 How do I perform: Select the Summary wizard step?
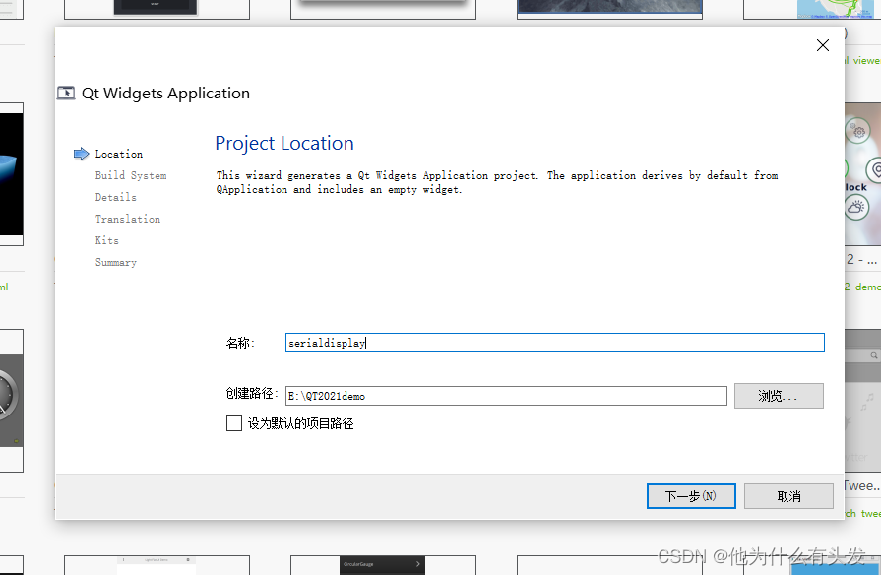(x=116, y=262)
